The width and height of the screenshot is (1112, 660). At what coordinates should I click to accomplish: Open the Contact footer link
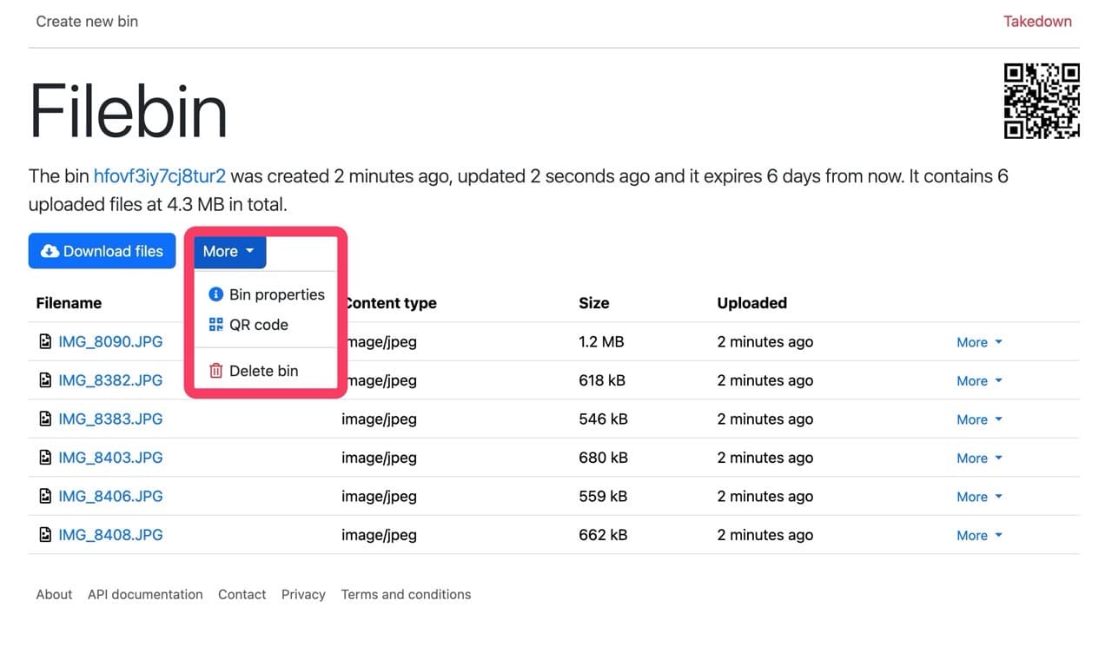(x=242, y=595)
